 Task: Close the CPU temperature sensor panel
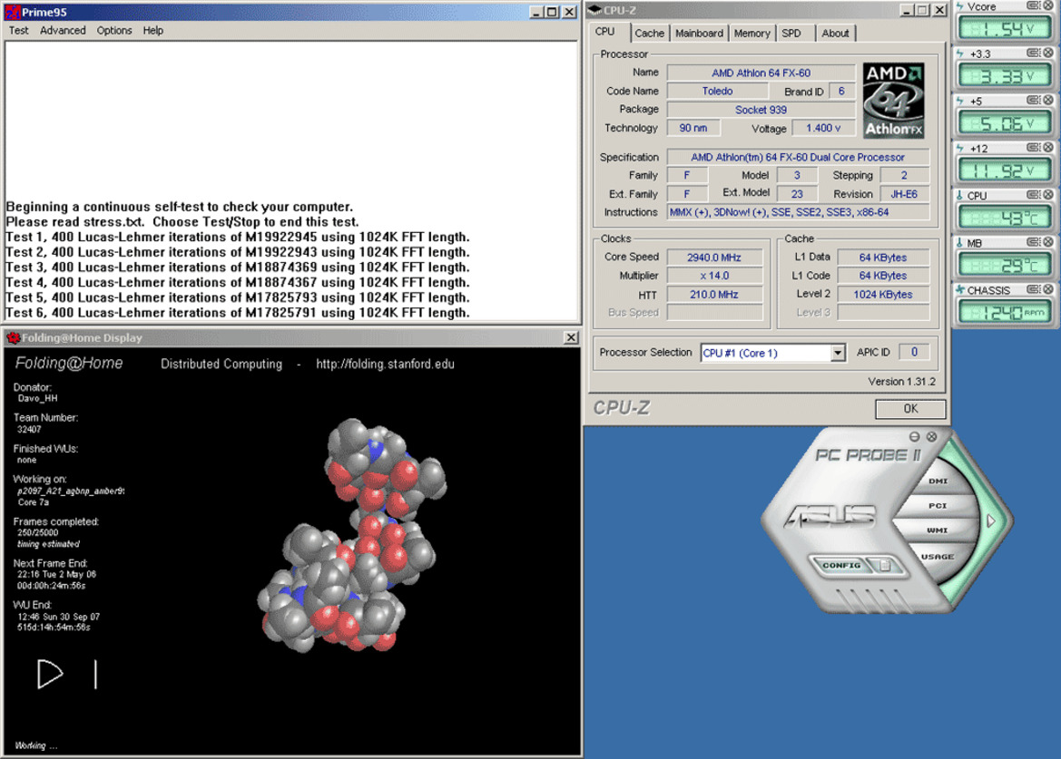pyautogui.click(x=1047, y=195)
